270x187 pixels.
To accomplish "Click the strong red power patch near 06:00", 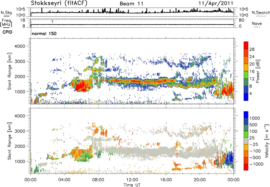I will tap(81, 86).
